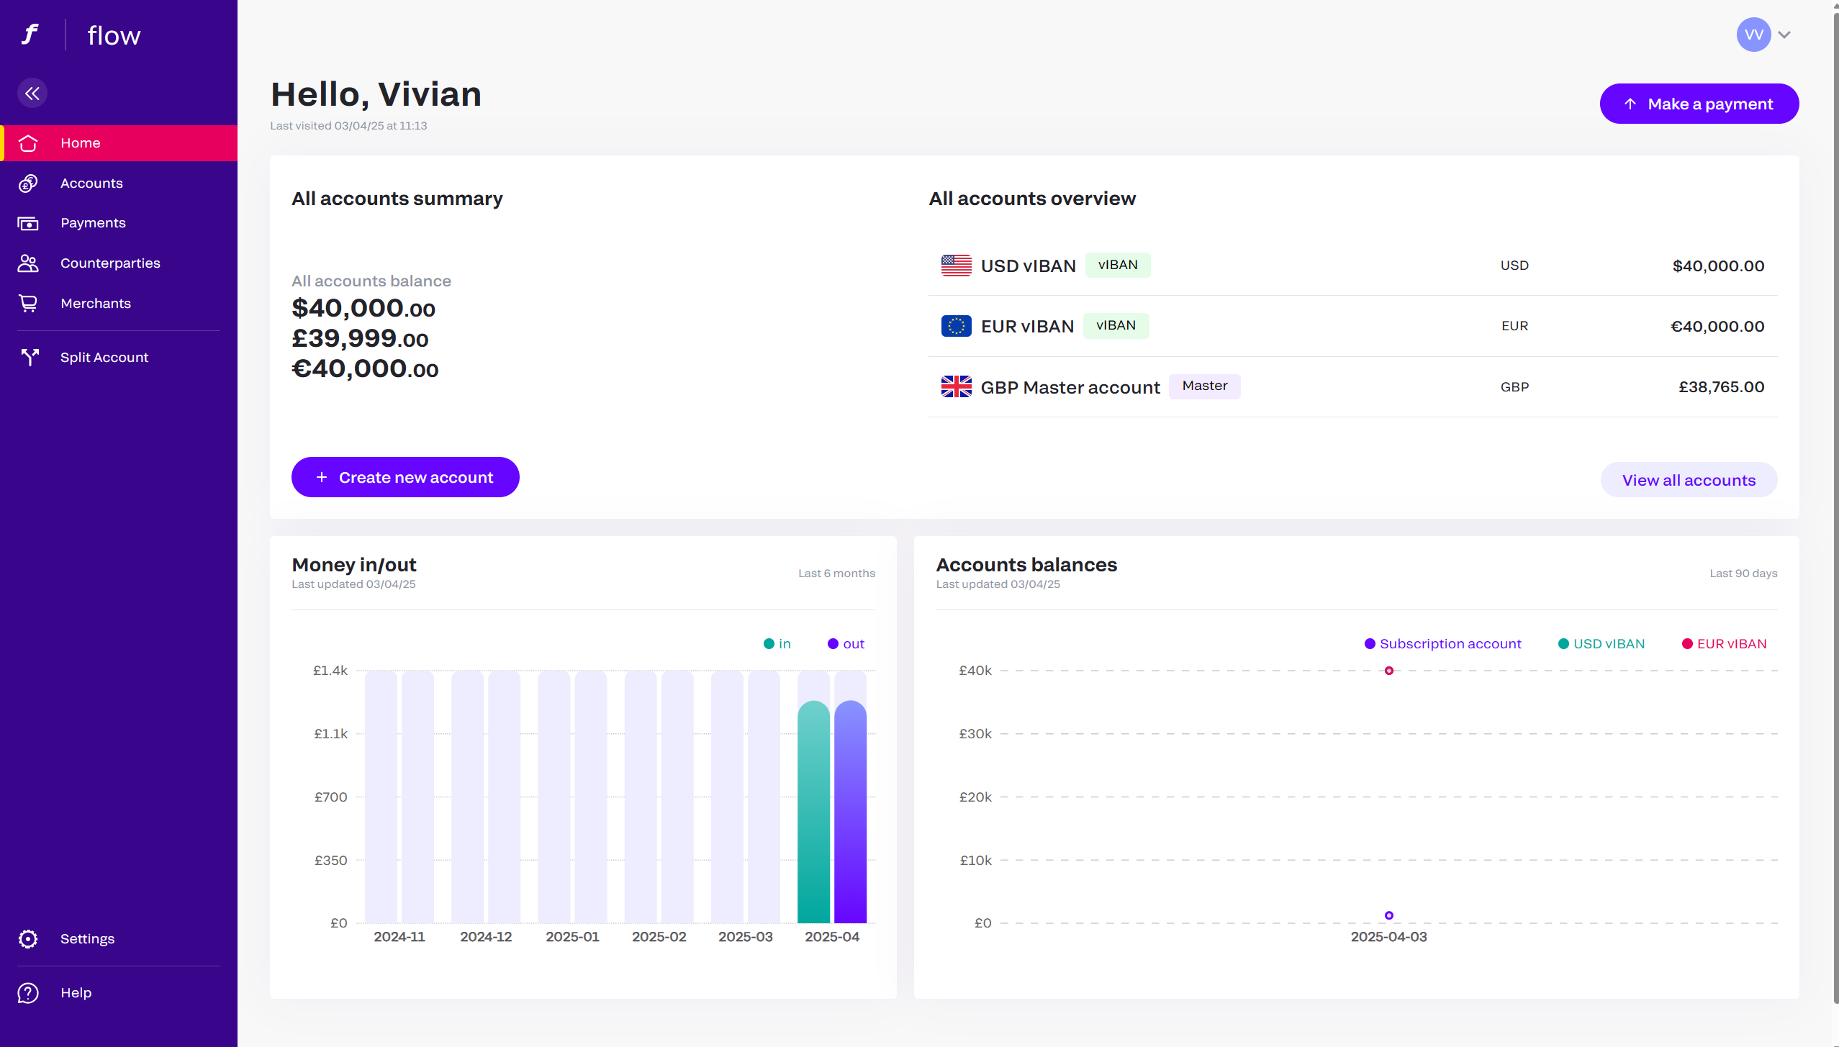Click the View all accounts button
Screen dimensions: 1839x1047
click(1688, 480)
